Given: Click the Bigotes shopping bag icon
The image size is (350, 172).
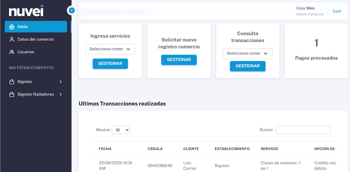Looking at the screenshot, I should [12, 82].
